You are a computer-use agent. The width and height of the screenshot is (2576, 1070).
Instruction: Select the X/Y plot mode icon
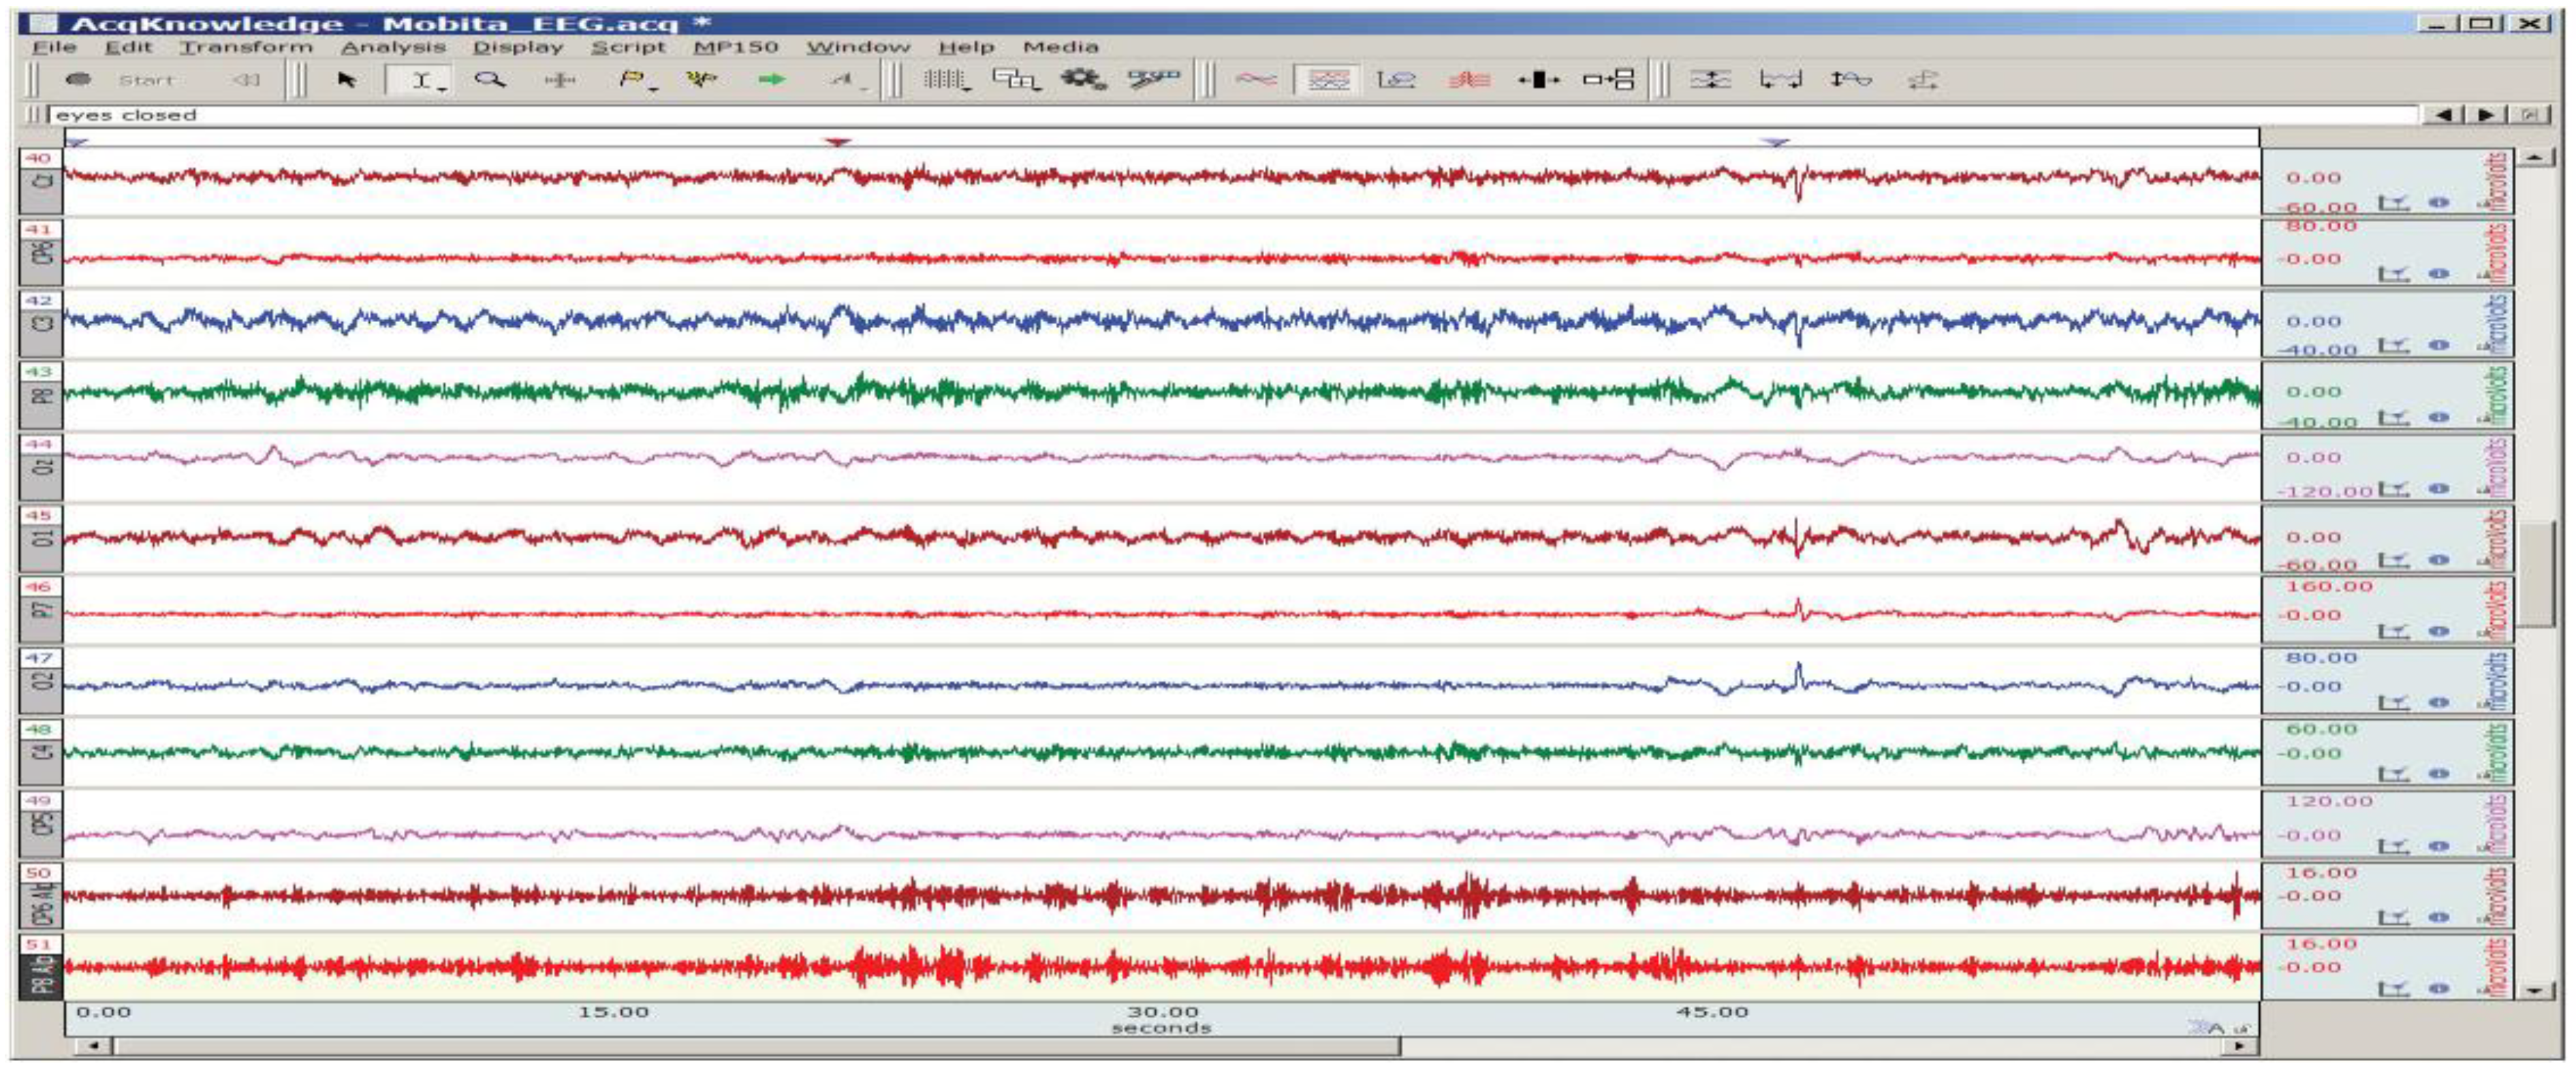pos(1396,80)
